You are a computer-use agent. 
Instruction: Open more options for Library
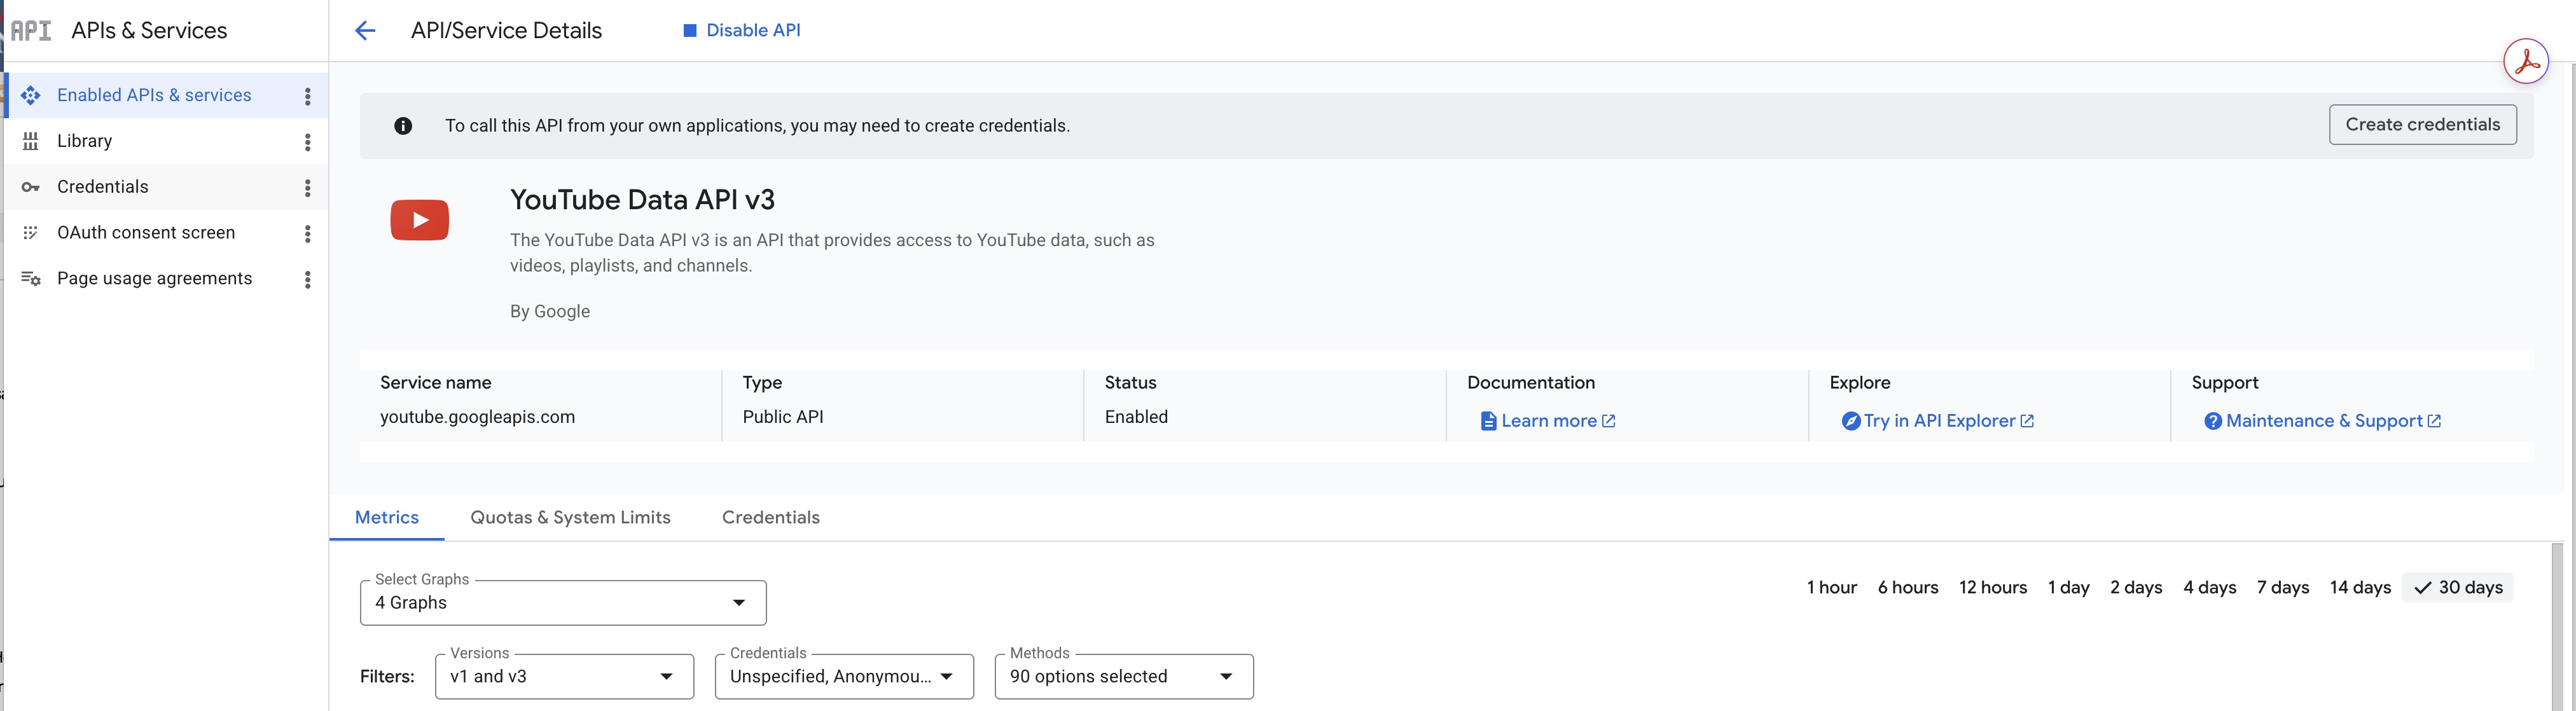click(x=308, y=142)
